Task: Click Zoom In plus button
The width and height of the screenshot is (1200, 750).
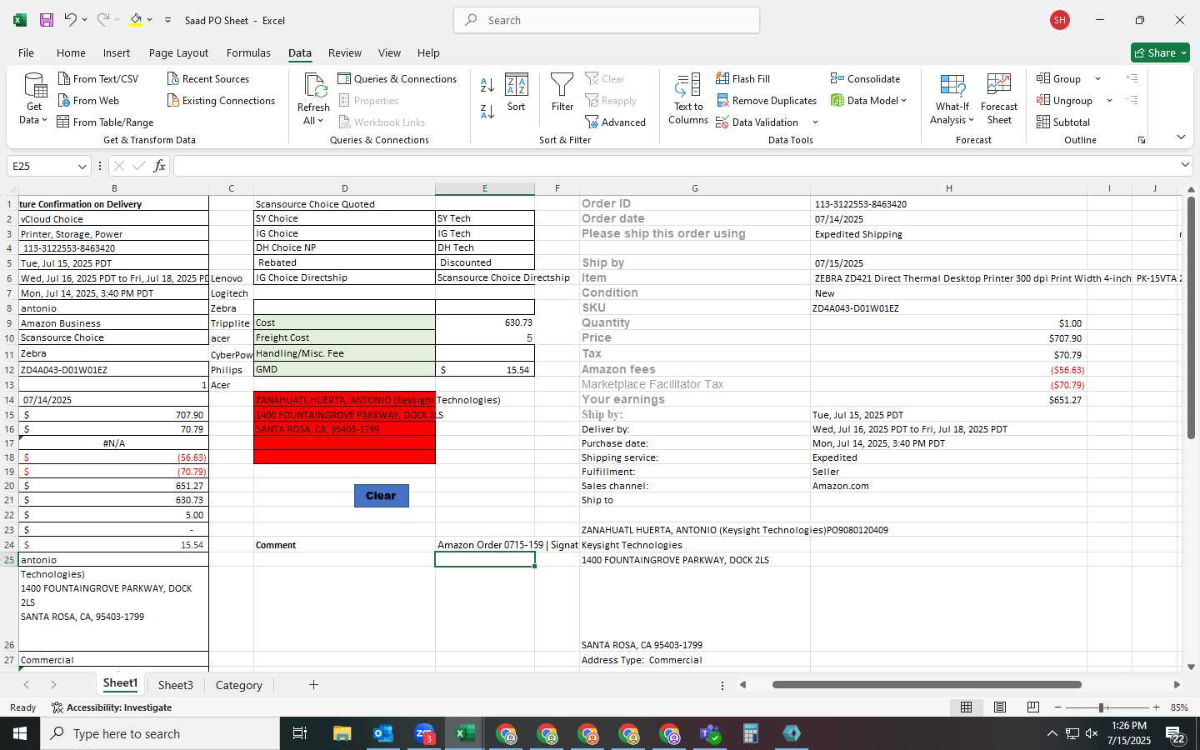Action: pyautogui.click(x=1156, y=707)
